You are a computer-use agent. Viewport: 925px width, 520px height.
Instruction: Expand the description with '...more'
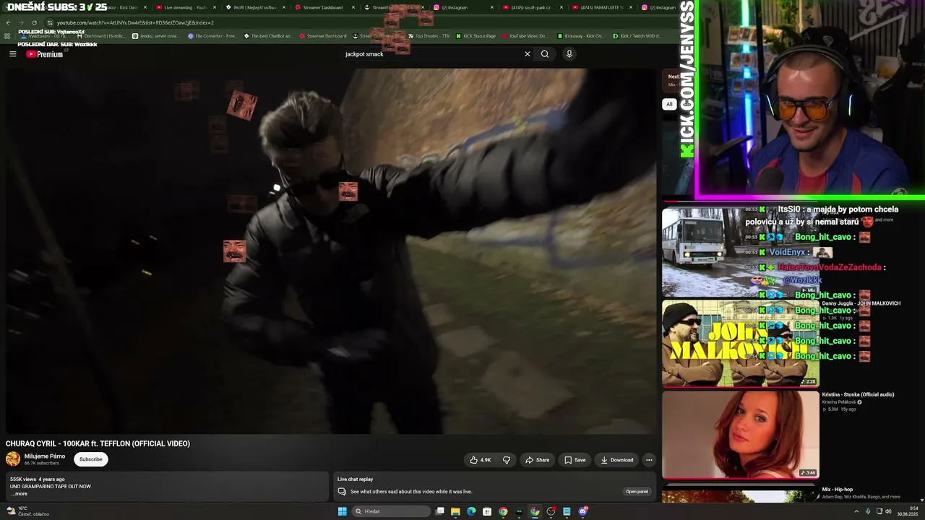point(20,494)
